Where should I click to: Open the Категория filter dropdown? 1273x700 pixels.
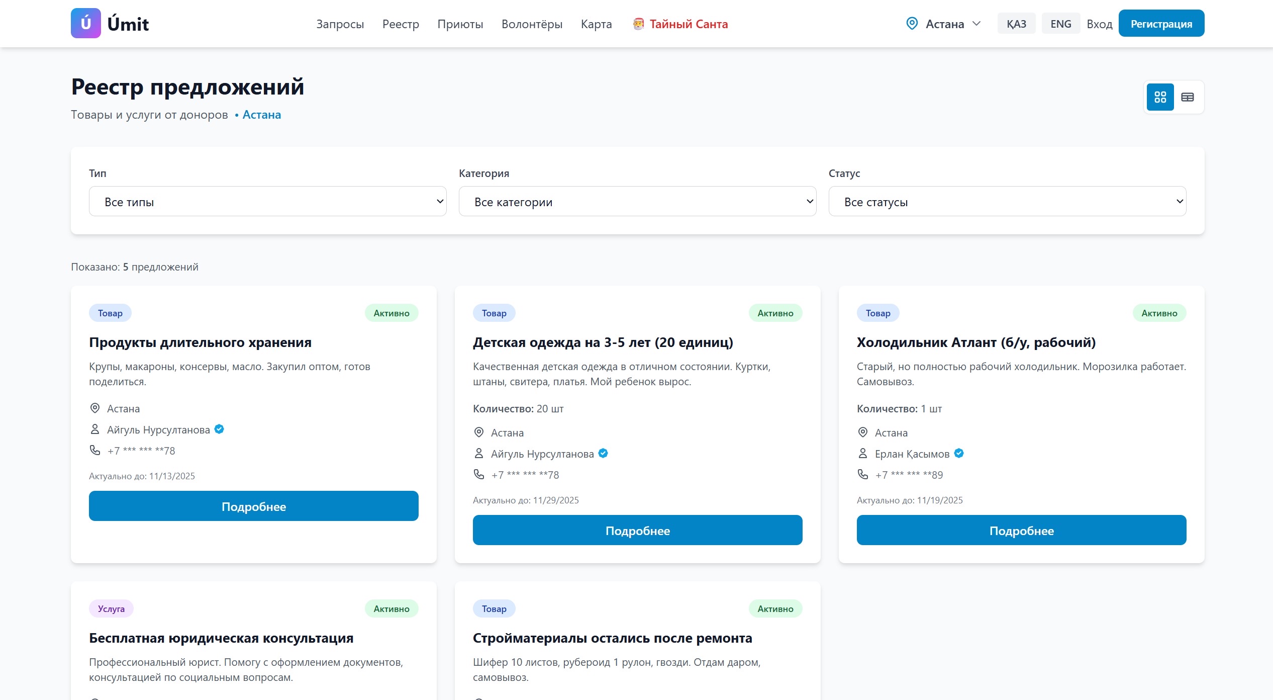tap(637, 202)
